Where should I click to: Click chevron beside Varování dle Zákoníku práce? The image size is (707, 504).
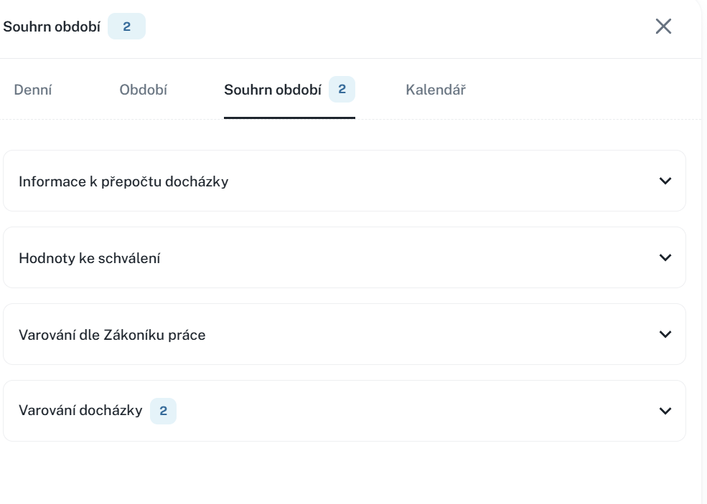click(x=665, y=334)
